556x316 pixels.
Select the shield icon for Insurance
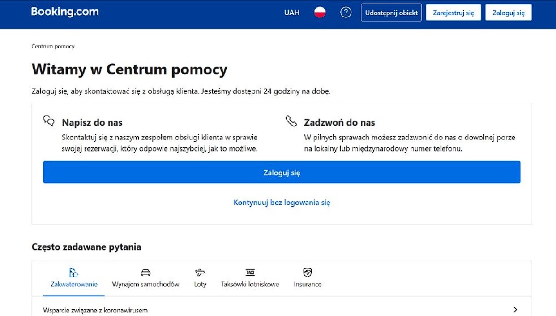[308, 273]
